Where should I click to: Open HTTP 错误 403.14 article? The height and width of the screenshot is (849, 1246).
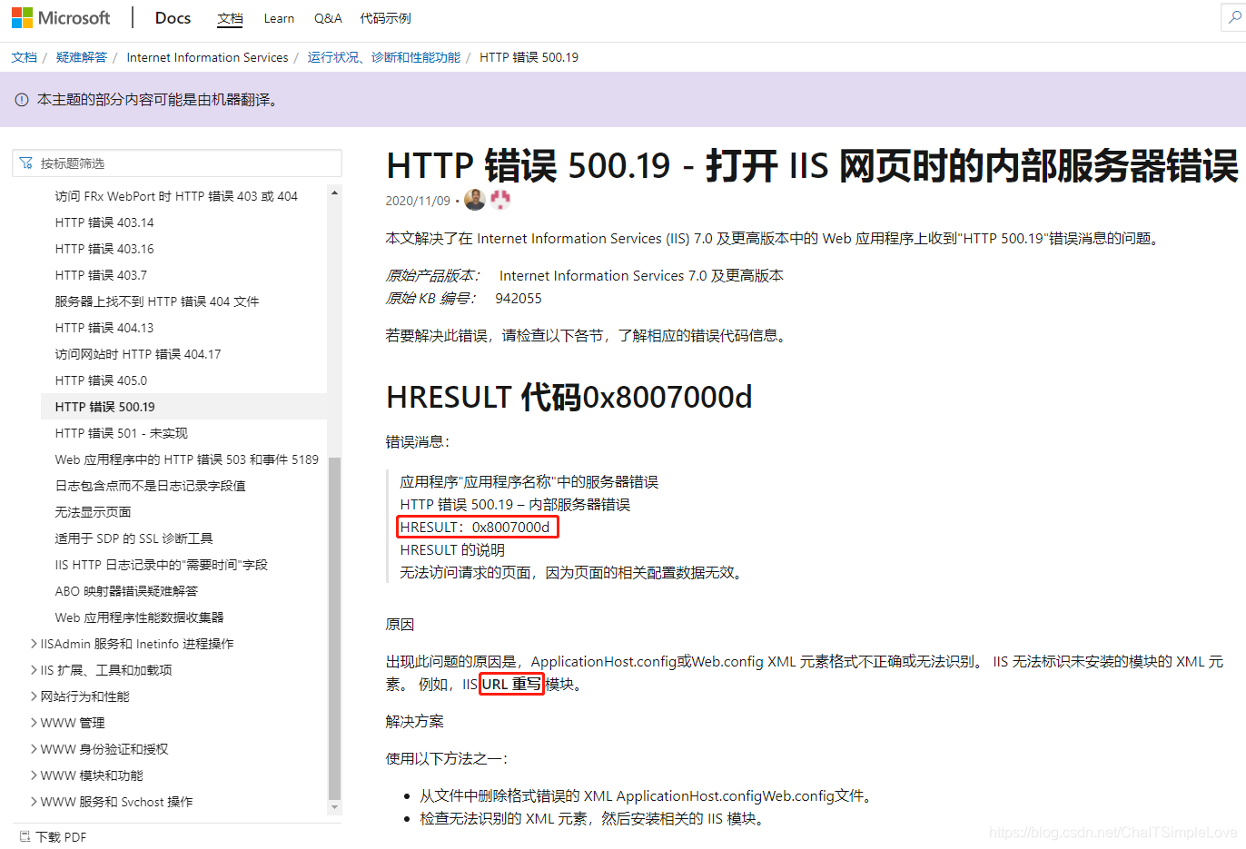coord(104,222)
